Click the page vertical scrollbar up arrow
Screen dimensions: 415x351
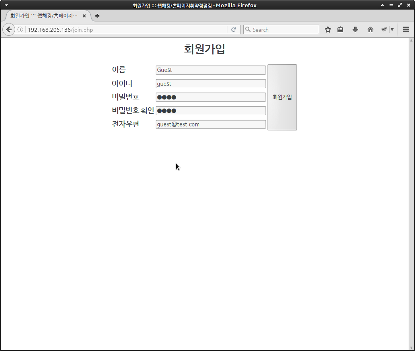point(411,41)
